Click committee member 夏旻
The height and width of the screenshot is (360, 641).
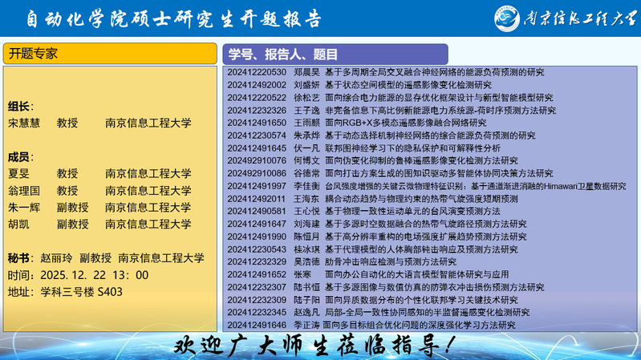pos(18,173)
